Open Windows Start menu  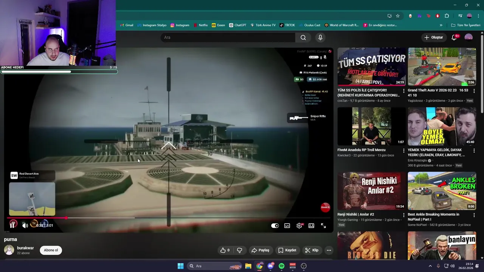(x=180, y=266)
